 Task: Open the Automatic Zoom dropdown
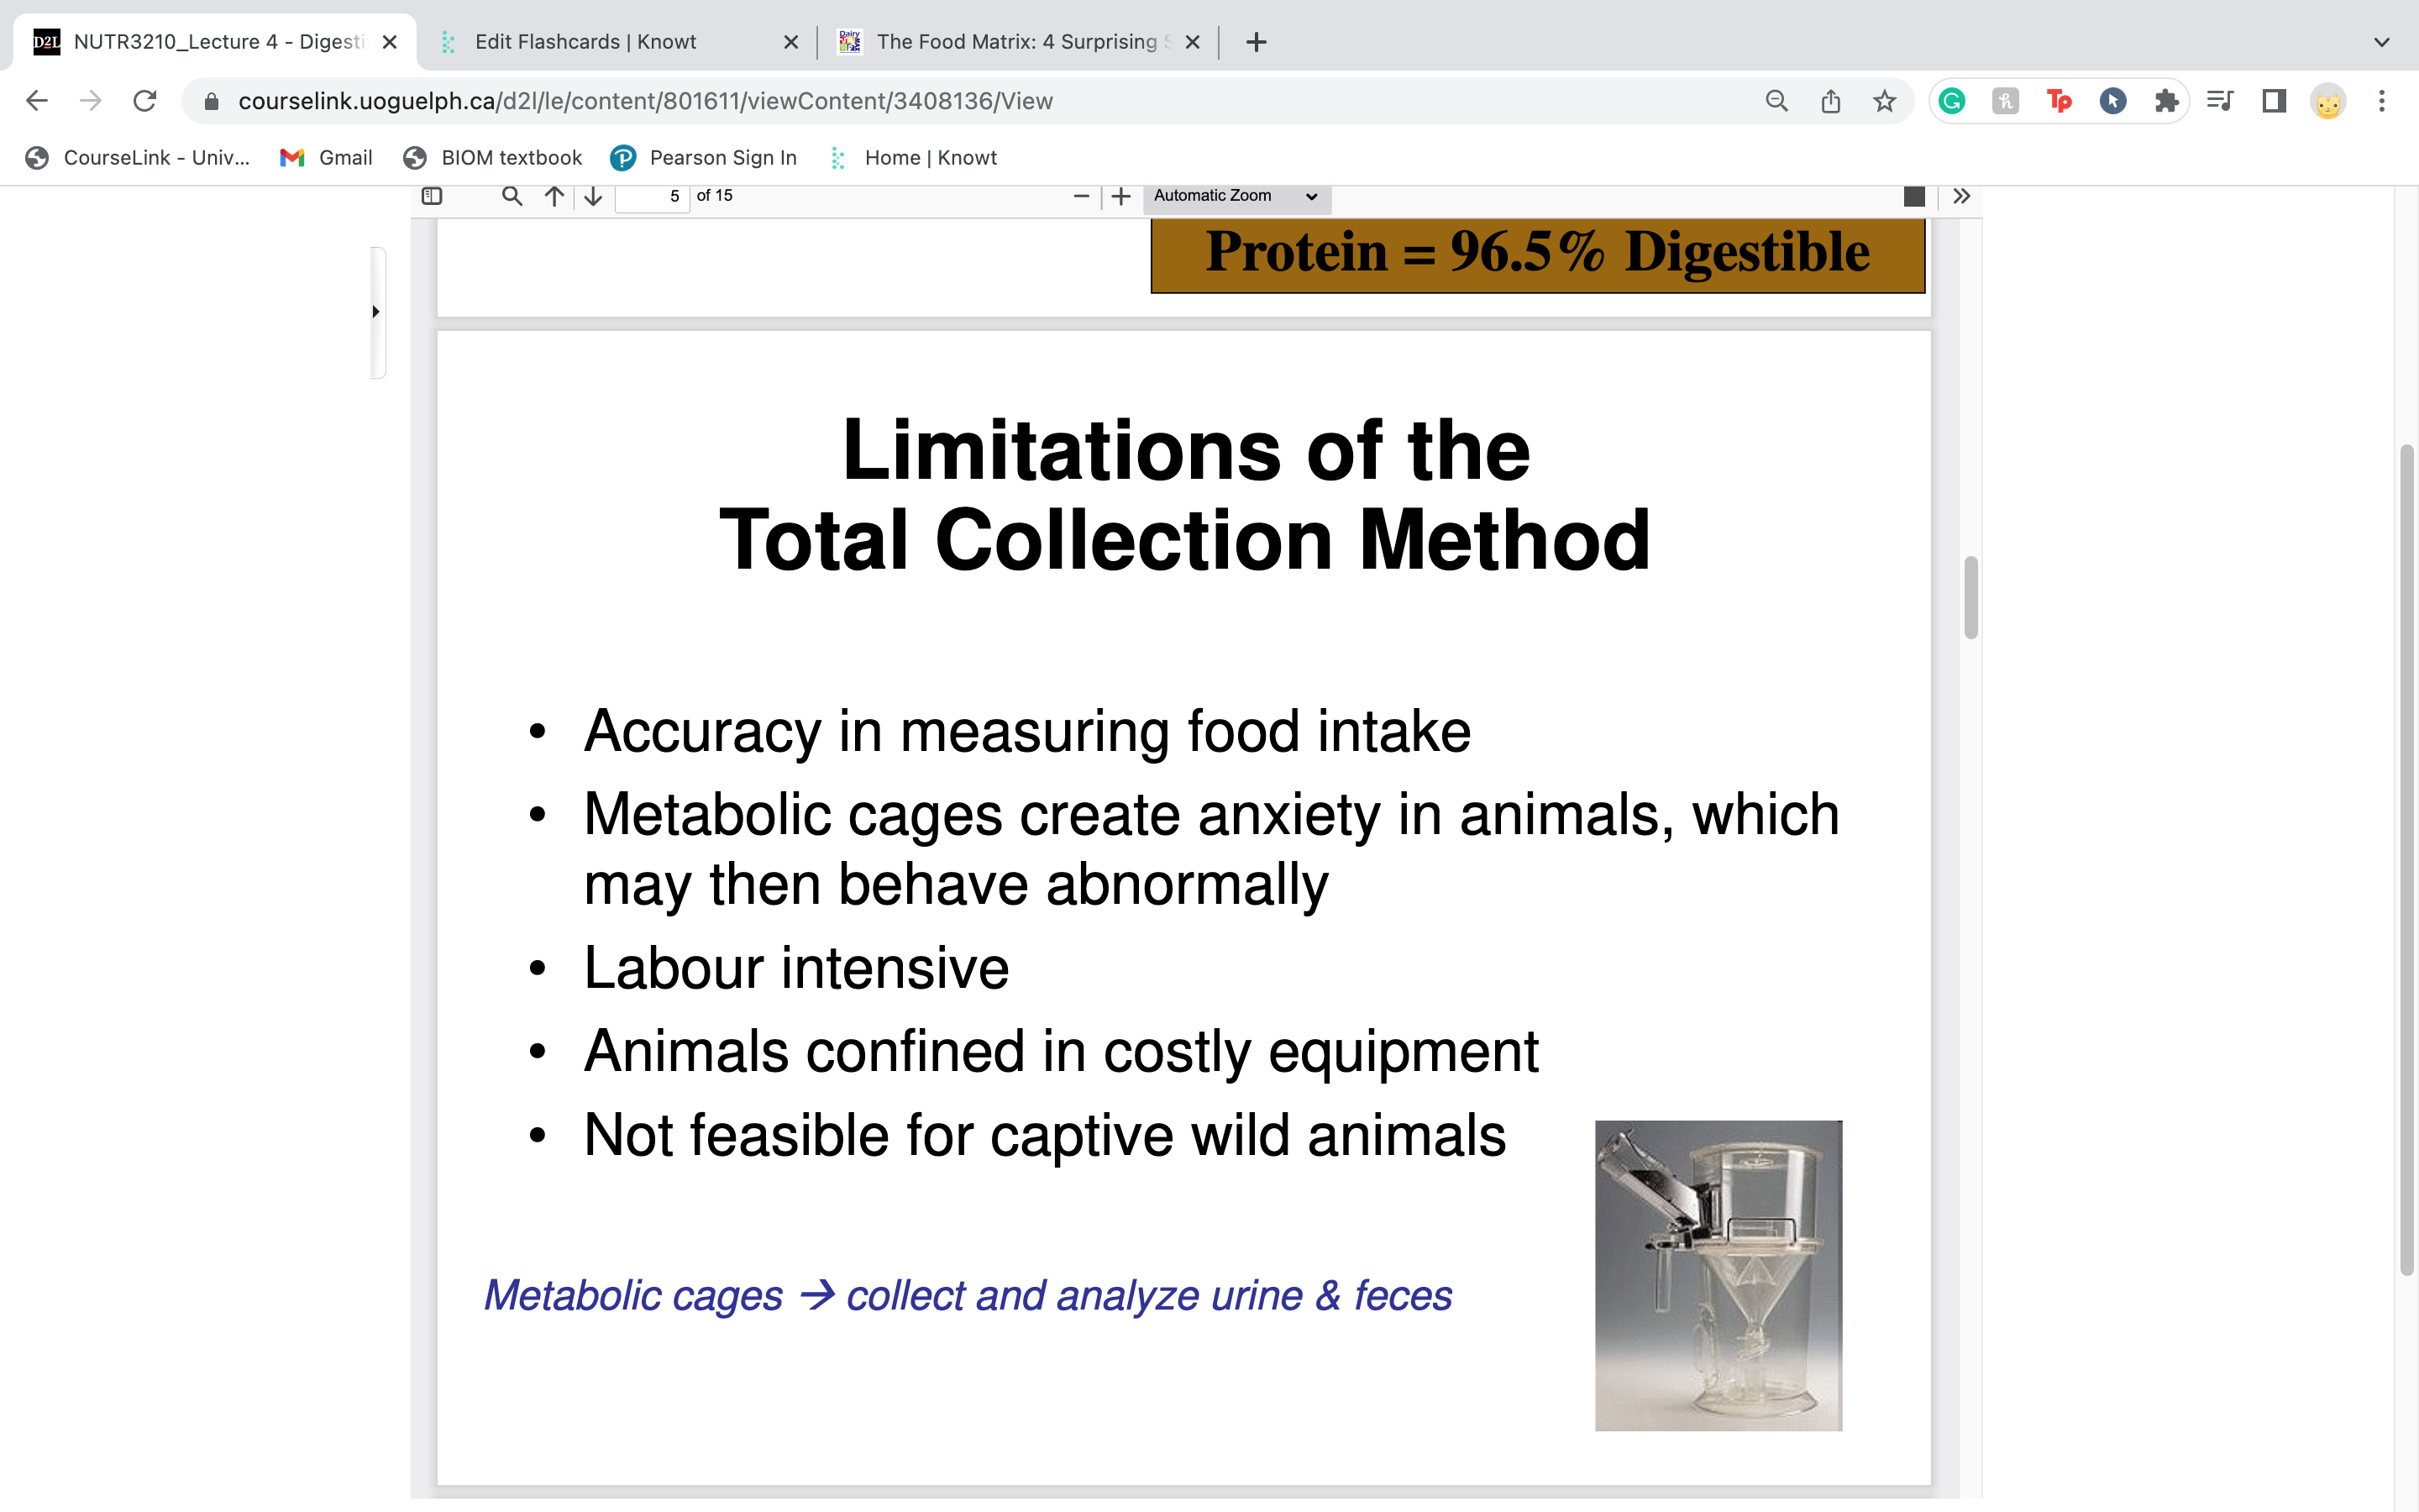click(1236, 196)
